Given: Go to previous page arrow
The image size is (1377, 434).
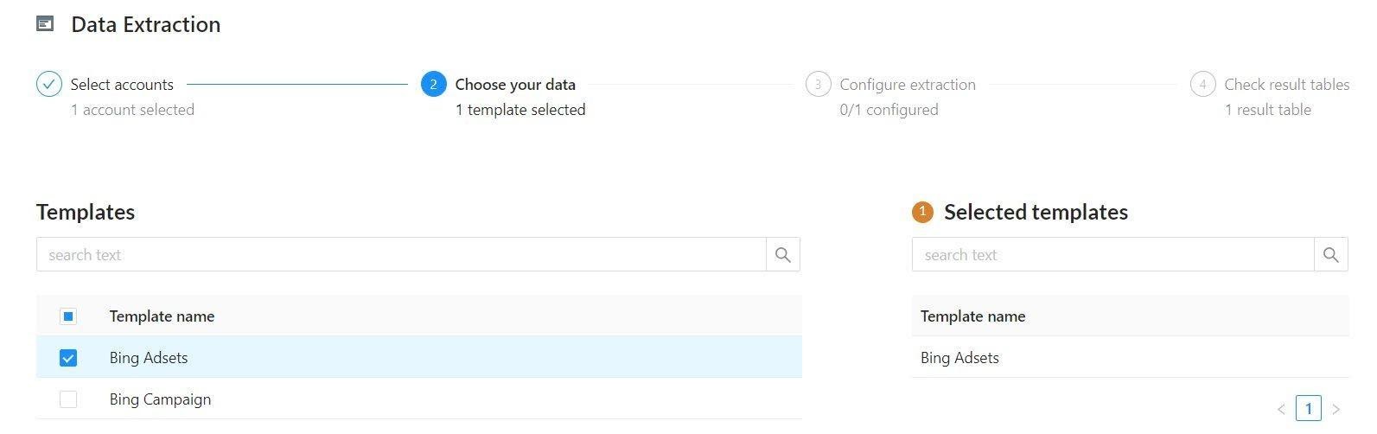Looking at the screenshot, I should 1281,409.
